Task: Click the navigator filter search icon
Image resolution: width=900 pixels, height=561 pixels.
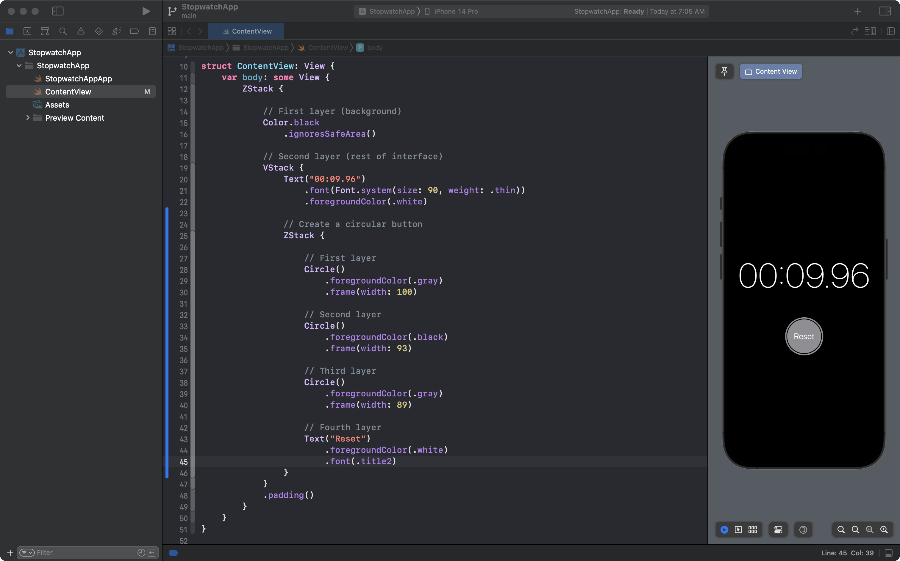Action: coord(26,553)
